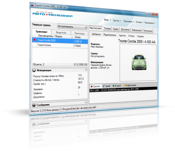Select the 7 дней blue filter tab
This screenshot has height=151, width=175.
click(x=106, y=86)
